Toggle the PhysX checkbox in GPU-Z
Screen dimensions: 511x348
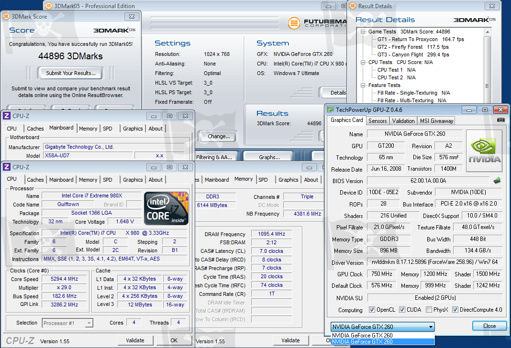pyautogui.click(x=429, y=310)
